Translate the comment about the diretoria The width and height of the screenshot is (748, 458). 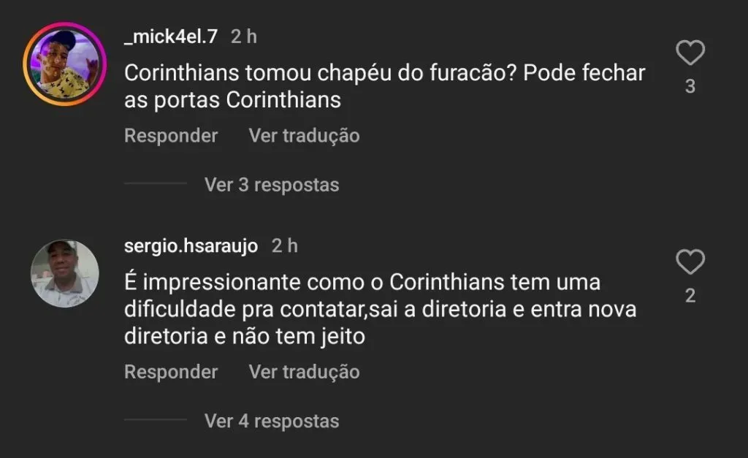click(x=304, y=372)
